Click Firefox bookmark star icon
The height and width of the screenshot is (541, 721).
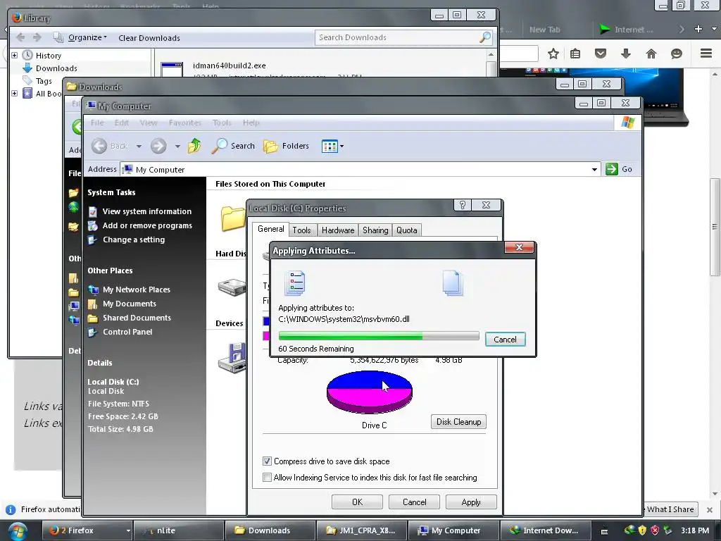[x=553, y=54]
